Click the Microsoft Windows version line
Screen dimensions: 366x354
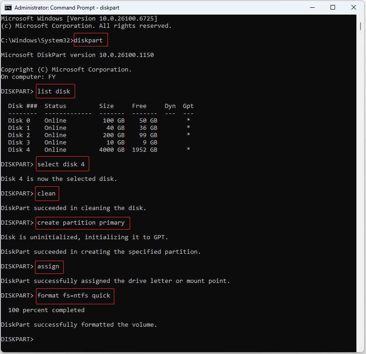coord(80,18)
